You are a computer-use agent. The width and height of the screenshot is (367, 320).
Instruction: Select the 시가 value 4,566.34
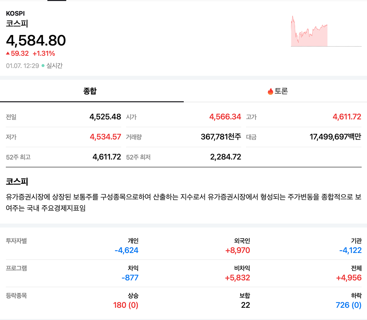[225, 117]
